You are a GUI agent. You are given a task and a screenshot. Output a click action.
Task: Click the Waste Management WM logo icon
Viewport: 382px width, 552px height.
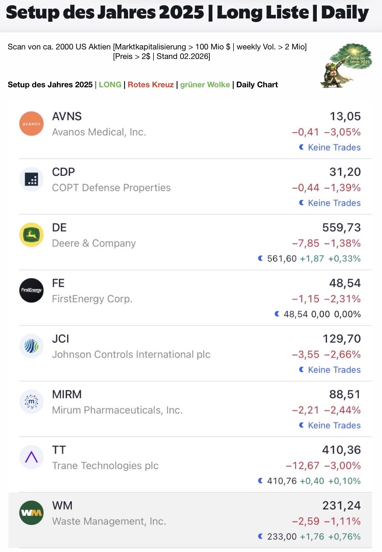[31, 513]
